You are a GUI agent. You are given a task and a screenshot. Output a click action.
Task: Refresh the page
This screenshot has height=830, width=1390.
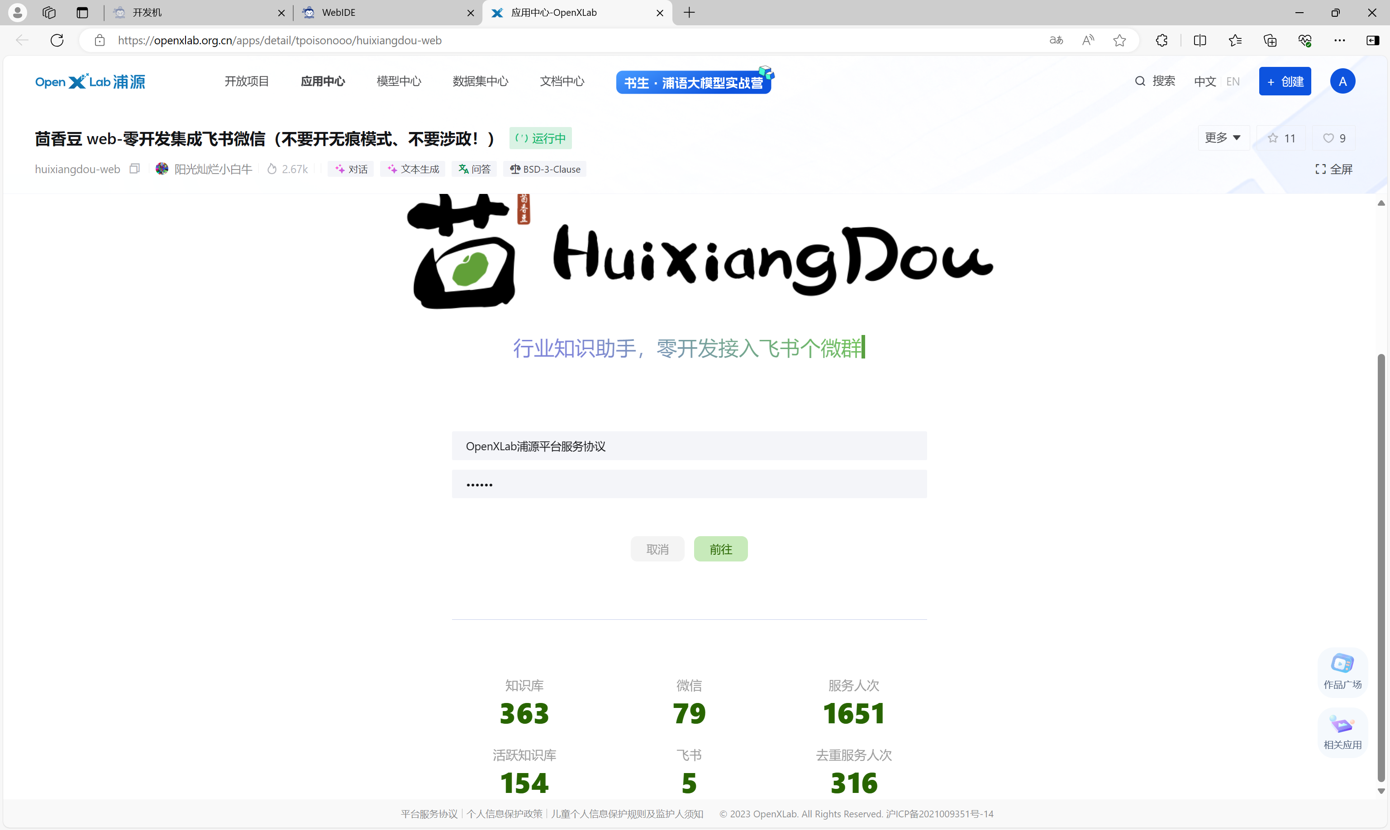[x=57, y=40]
